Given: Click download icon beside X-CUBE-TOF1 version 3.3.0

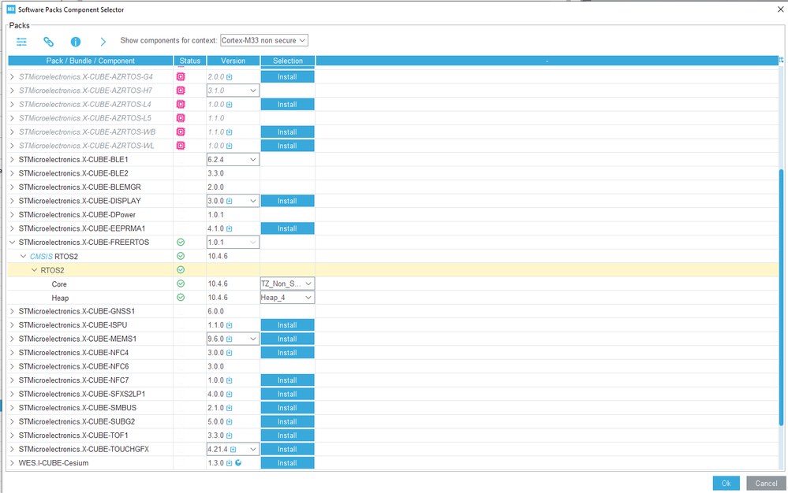Looking at the screenshot, I should point(230,436).
